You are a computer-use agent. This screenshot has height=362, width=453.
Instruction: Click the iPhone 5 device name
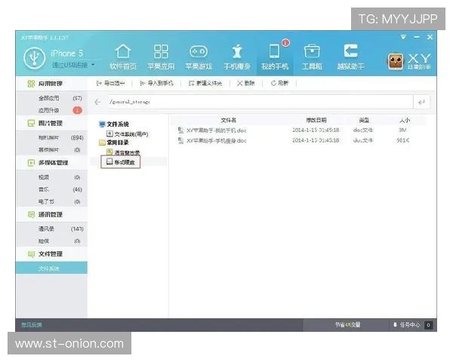click(x=66, y=53)
